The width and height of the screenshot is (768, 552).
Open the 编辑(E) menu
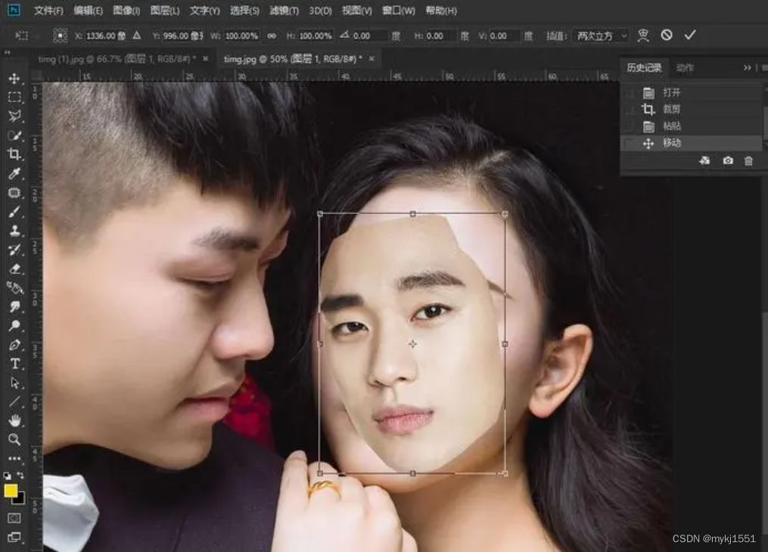(x=89, y=11)
